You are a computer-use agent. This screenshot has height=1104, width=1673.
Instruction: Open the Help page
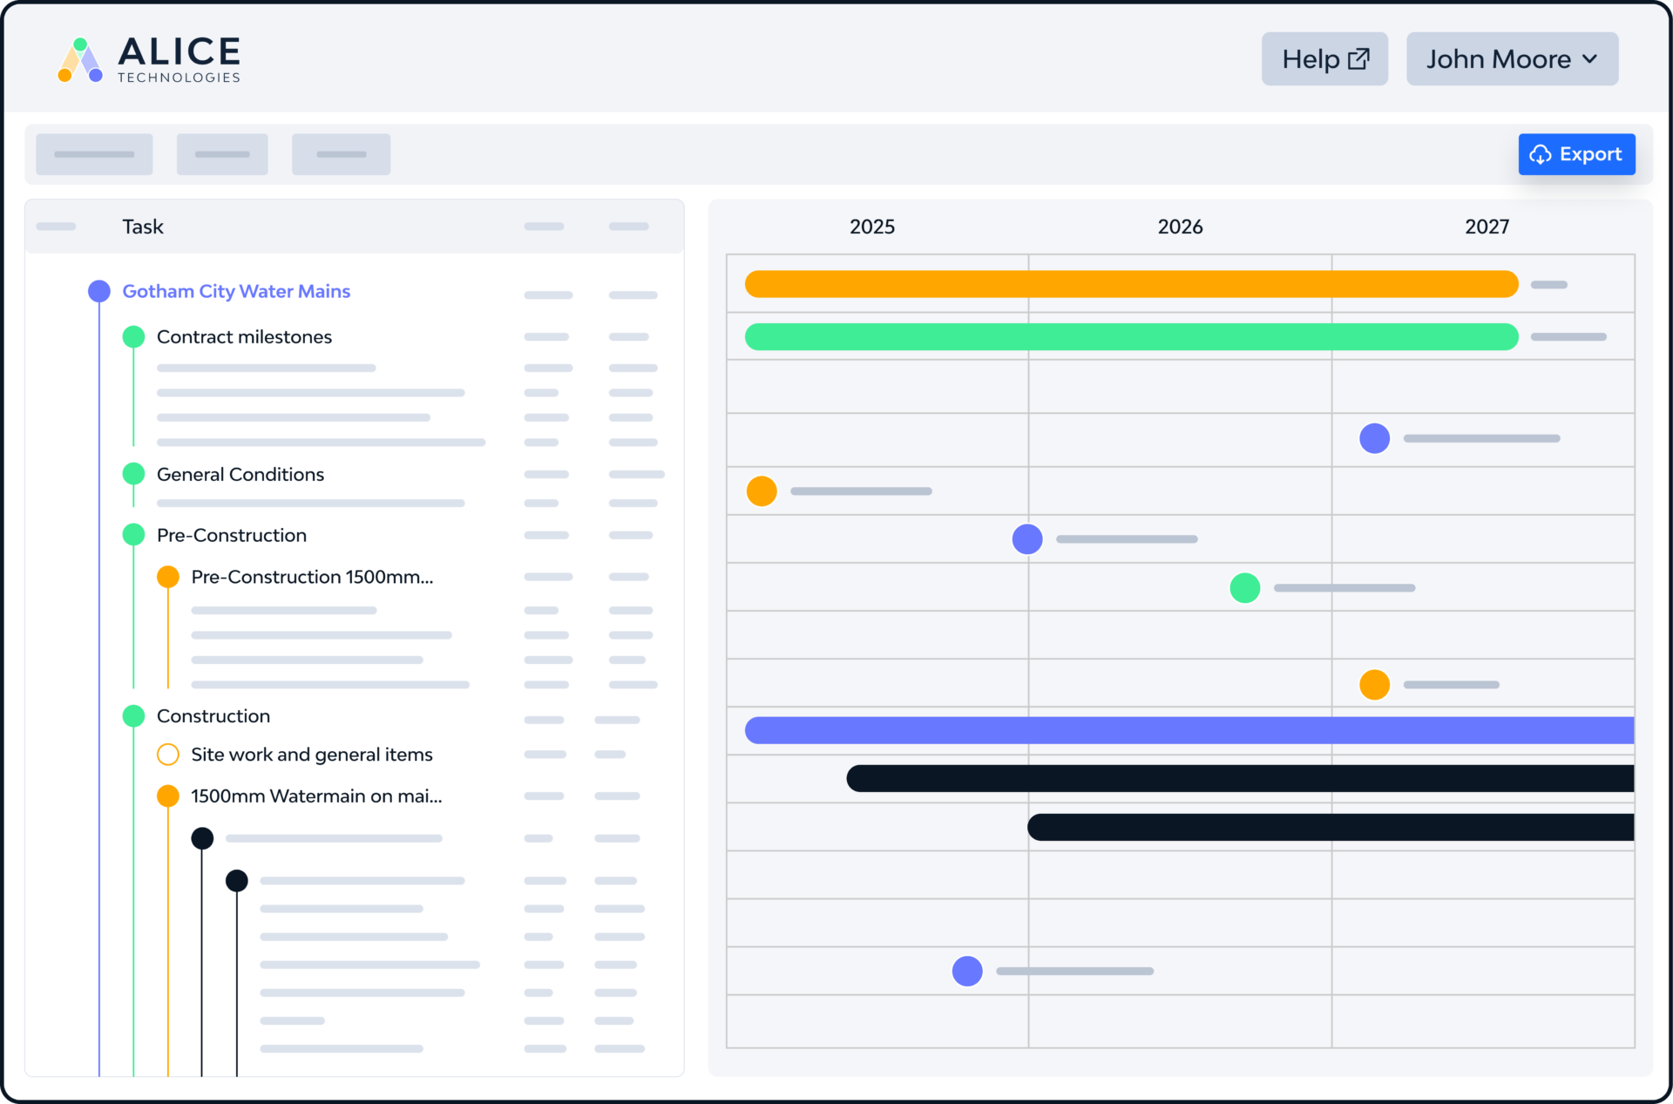[1324, 58]
